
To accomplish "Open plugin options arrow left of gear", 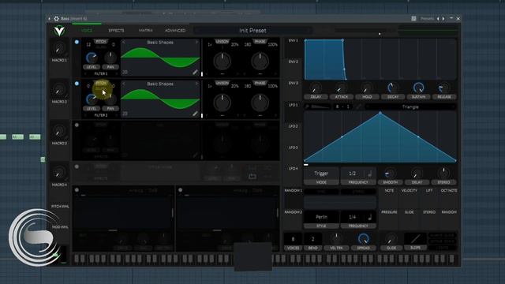I will (x=49, y=19).
